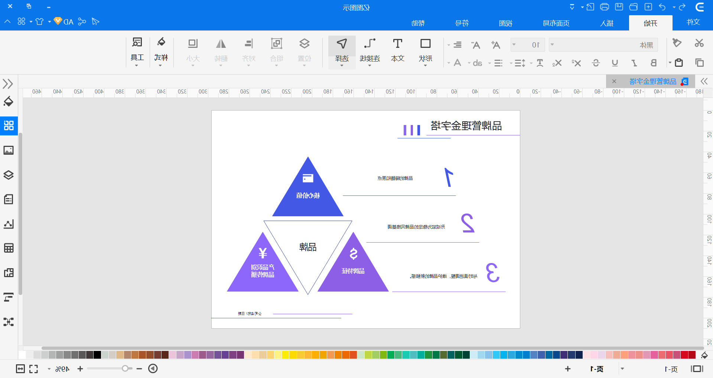713x378 pixels.
Task: Click the New document plus icon in title bar
Action: [x=648, y=7]
